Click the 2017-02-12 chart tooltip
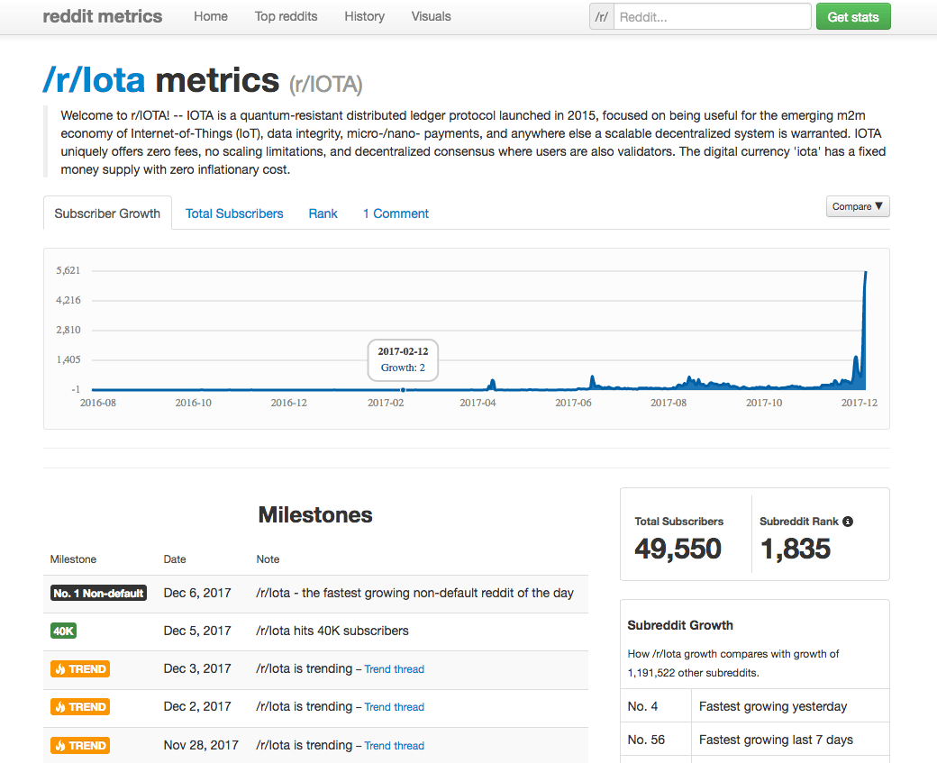This screenshot has width=937, height=763. pos(403,359)
